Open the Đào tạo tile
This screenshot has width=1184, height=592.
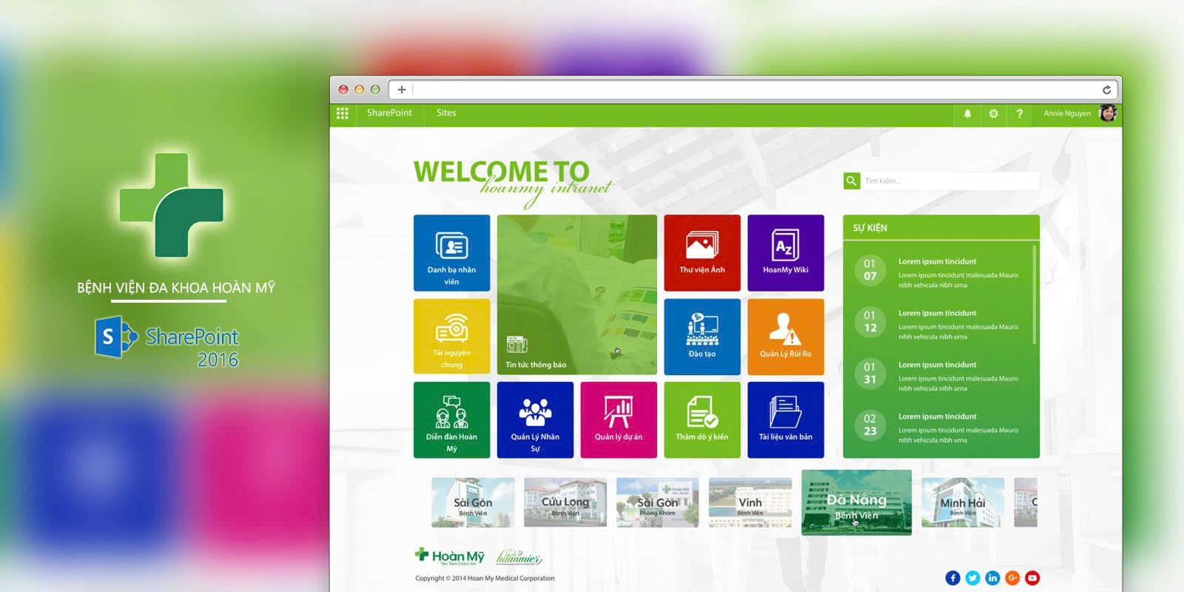702,337
